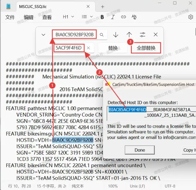Click the 替换 button
This screenshot has width=196, height=190.
(x=113, y=48)
